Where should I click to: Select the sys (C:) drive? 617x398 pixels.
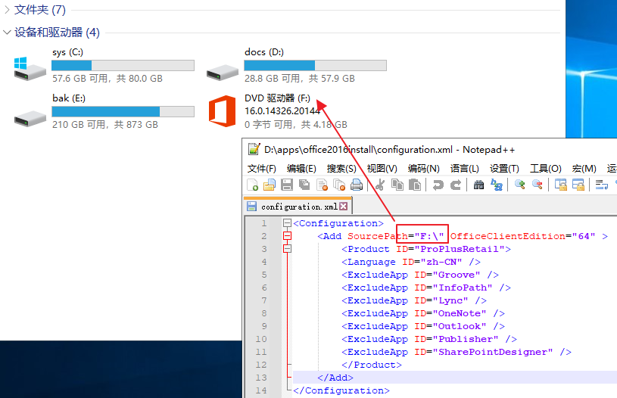click(x=104, y=65)
